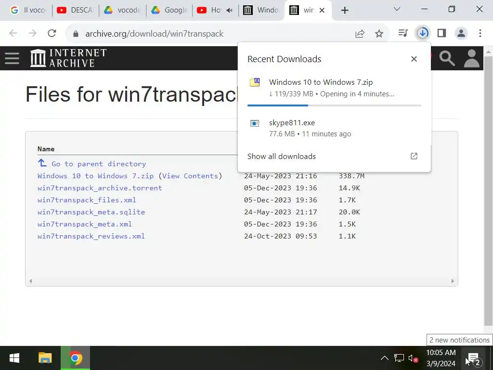Click the skype811.exe file icon

[x=255, y=123]
